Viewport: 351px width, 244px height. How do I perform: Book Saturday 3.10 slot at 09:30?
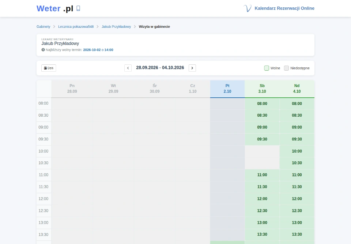coord(262,139)
